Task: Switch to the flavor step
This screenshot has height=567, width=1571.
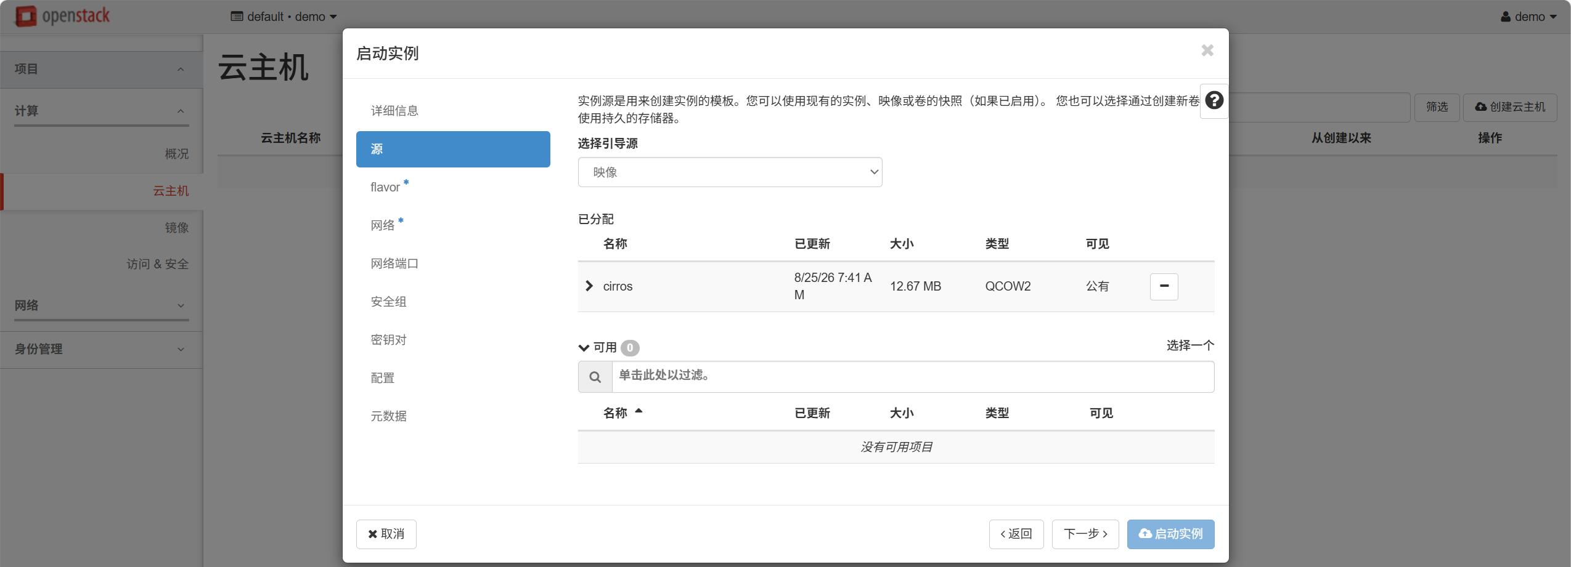Action: [x=453, y=187]
